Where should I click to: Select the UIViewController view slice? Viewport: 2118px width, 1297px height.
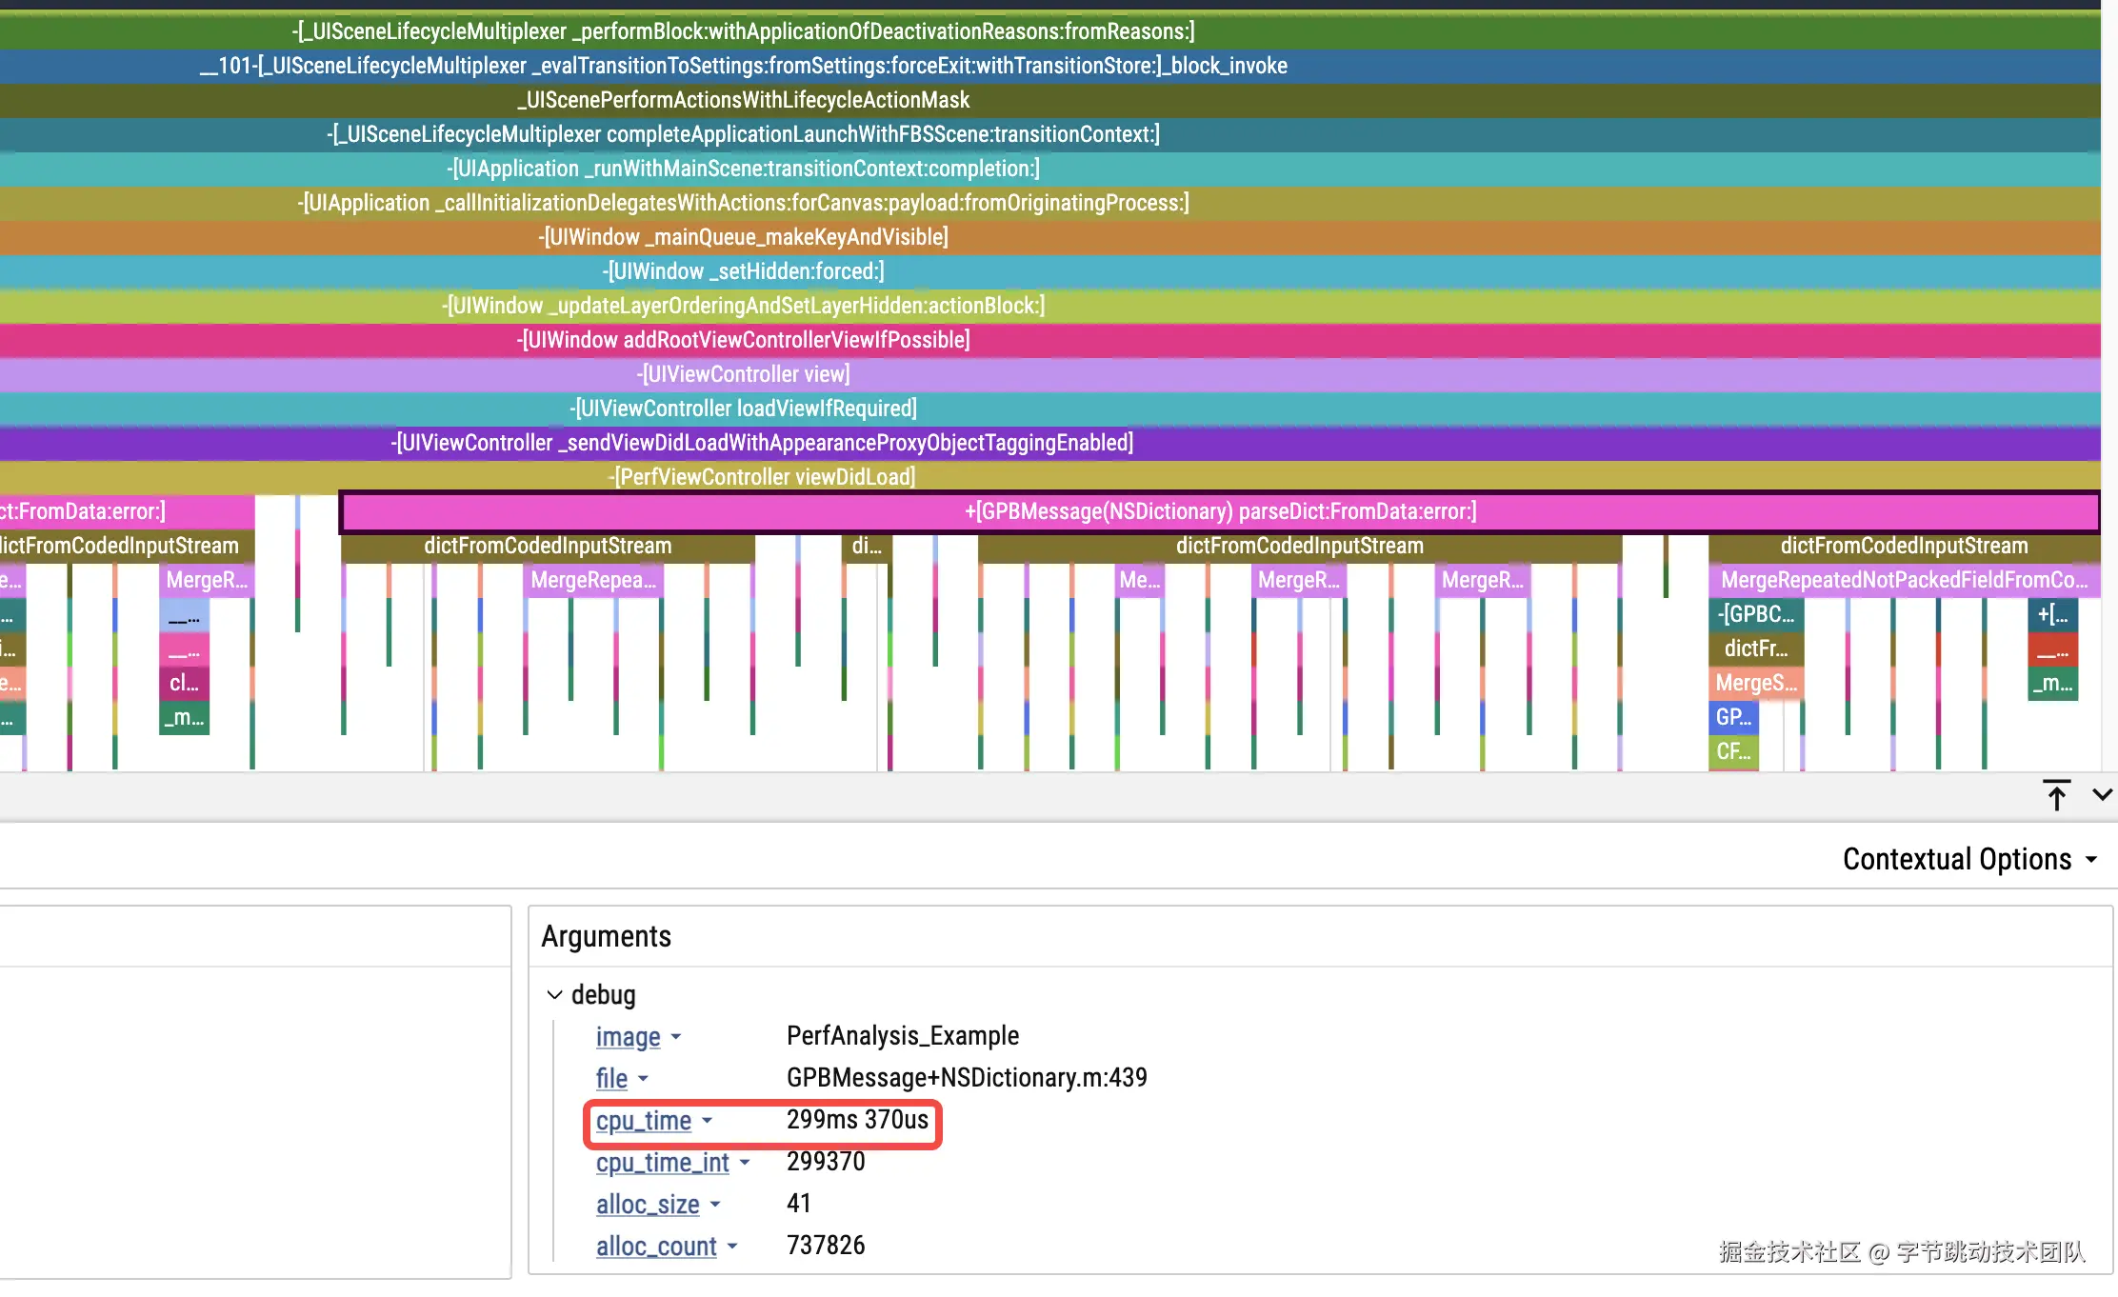743,374
